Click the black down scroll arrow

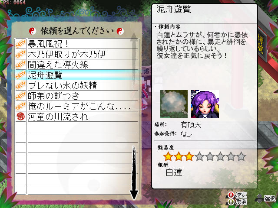click(134, 173)
